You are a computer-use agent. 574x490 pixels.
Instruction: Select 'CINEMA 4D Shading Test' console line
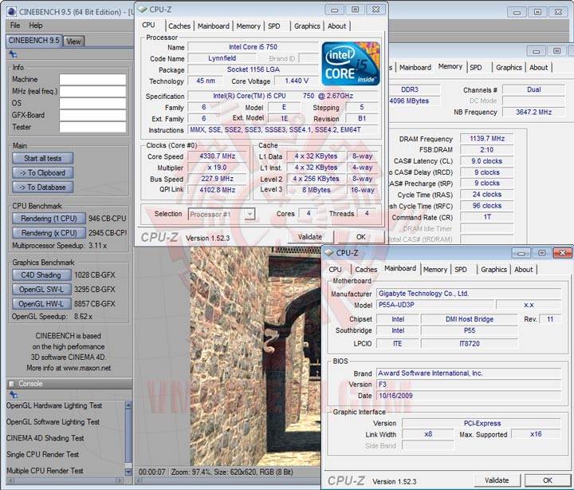(45, 438)
